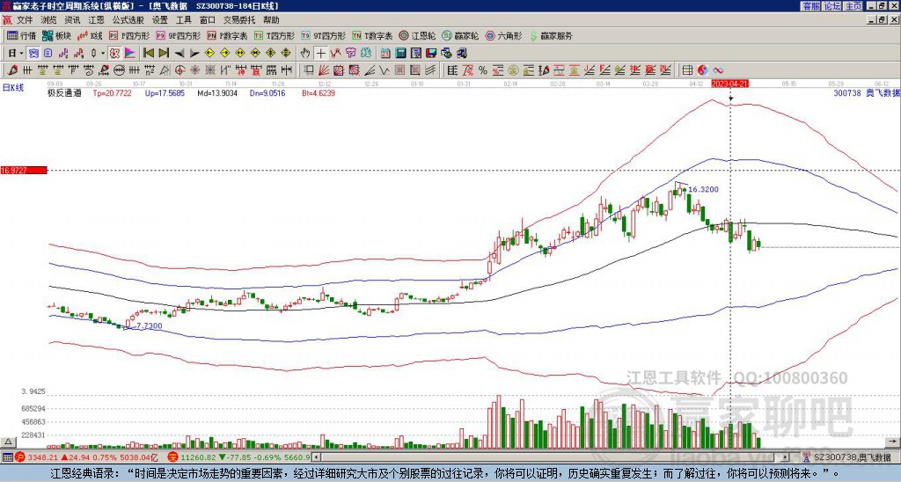Open the 浏览 menu
This screenshot has width=901, height=482.
coord(49,20)
